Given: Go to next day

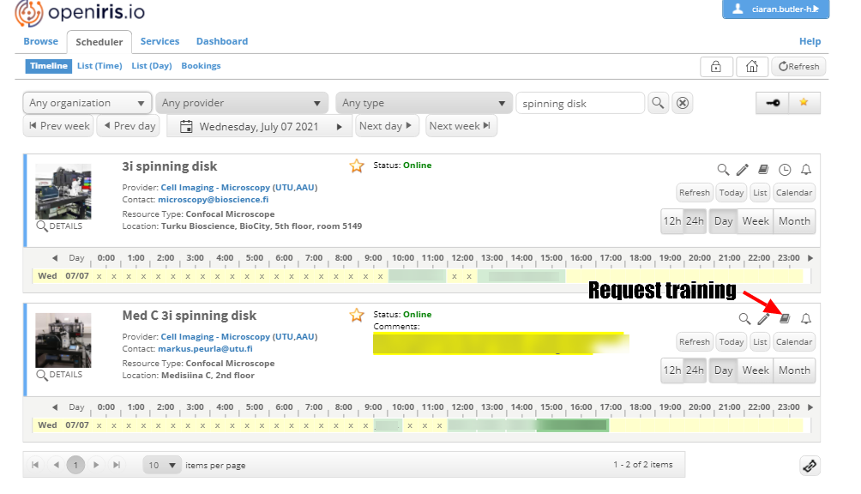Looking at the screenshot, I should click(x=385, y=126).
